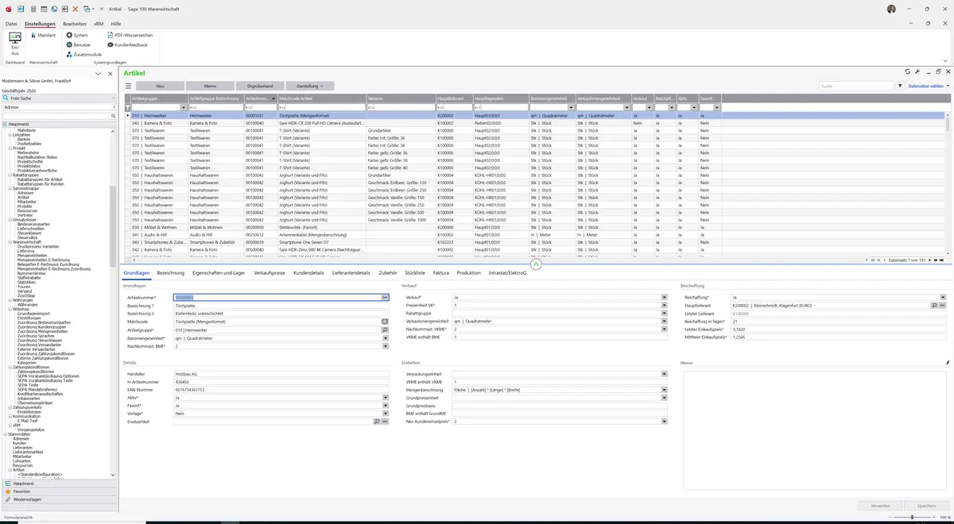Open the Mengenberechnung dropdown
Image resolution: width=954 pixels, height=524 pixels.
coord(664,390)
